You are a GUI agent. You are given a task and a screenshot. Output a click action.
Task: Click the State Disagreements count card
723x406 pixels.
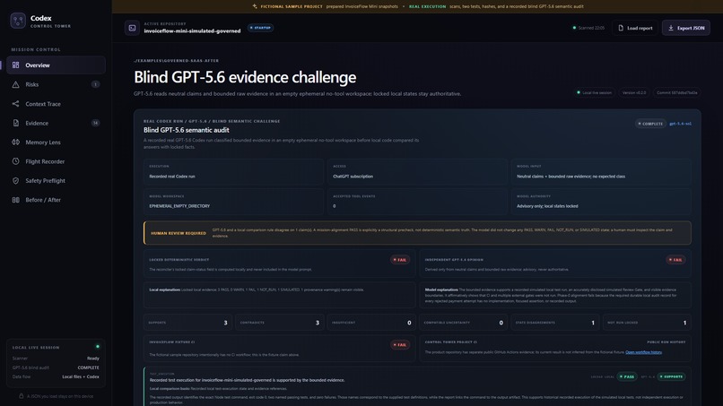(x=554, y=323)
